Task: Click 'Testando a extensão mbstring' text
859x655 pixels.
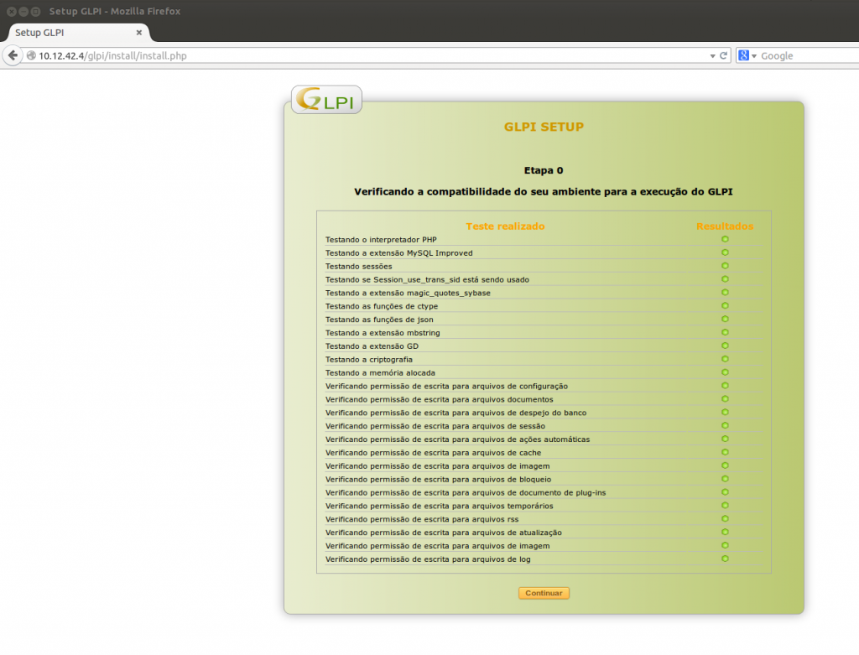Action: pos(383,333)
